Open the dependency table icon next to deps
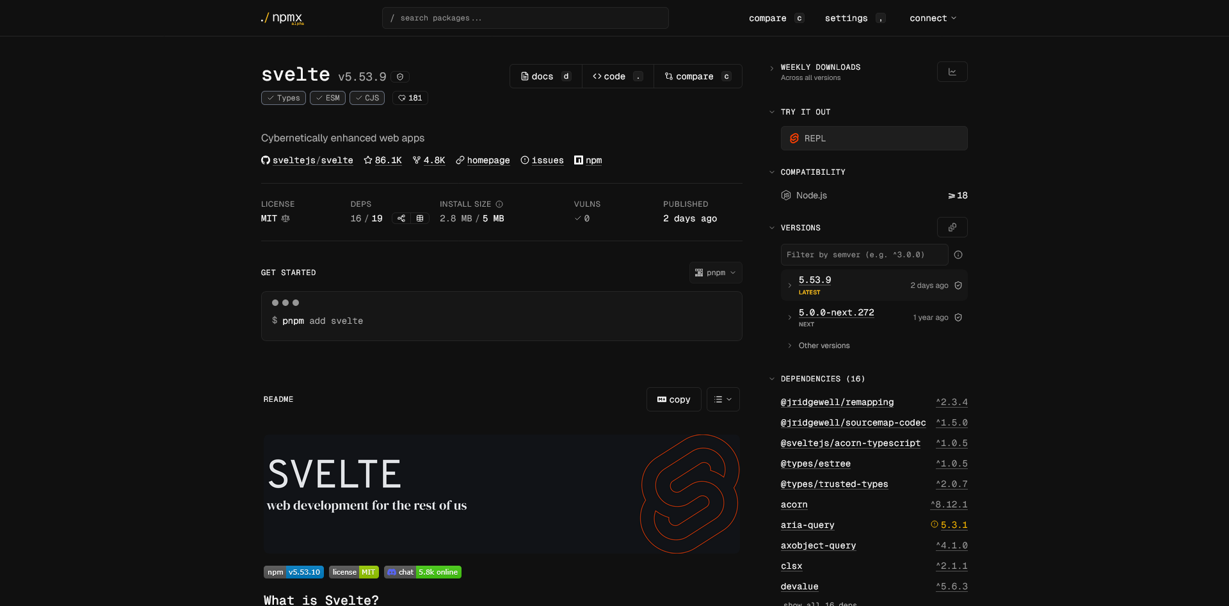The image size is (1229, 606). coord(420,218)
